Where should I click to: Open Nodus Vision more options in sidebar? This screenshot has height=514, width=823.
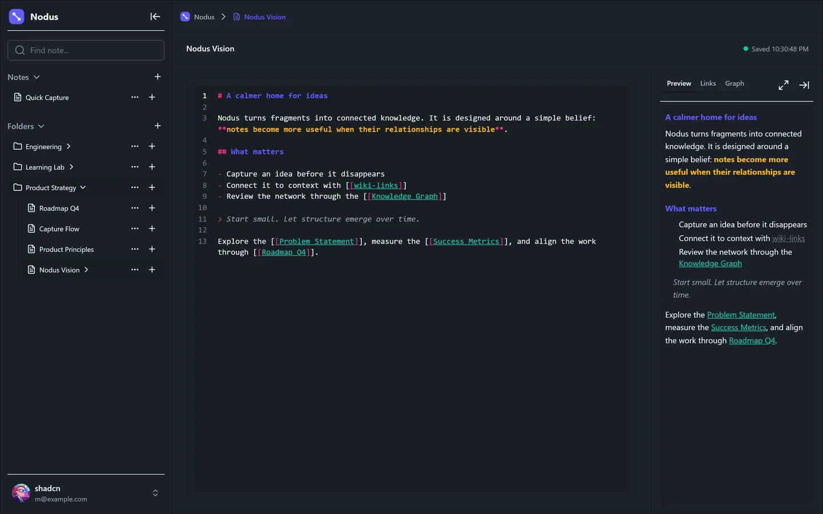135,270
